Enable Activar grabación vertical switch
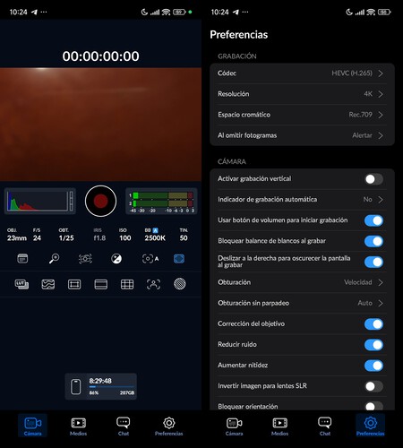This screenshot has height=448, width=403. tap(373, 179)
